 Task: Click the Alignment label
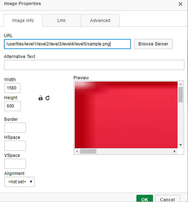14,174
